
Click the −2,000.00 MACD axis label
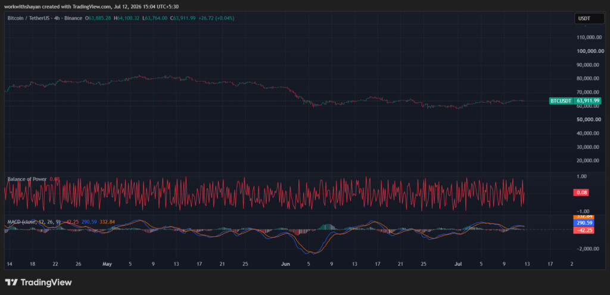click(x=589, y=249)
